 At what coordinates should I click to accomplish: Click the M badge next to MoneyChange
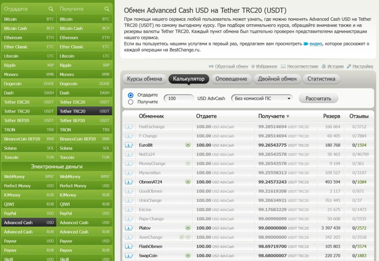coord(188,163)
